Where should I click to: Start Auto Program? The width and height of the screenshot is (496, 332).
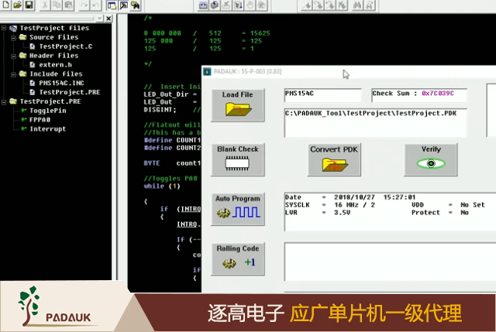[237, 208]
